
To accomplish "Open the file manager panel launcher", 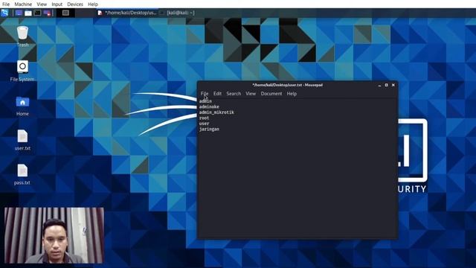I will 28,13.
